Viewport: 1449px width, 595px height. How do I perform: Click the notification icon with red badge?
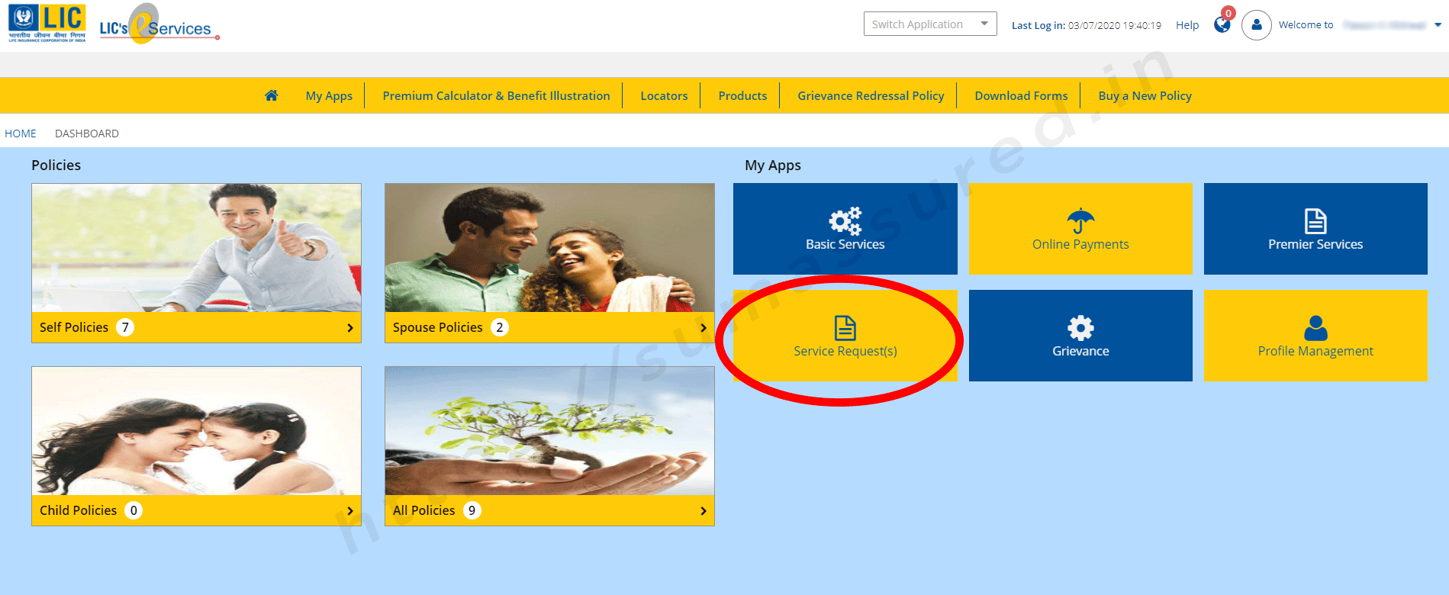[x=1222, y=24]
